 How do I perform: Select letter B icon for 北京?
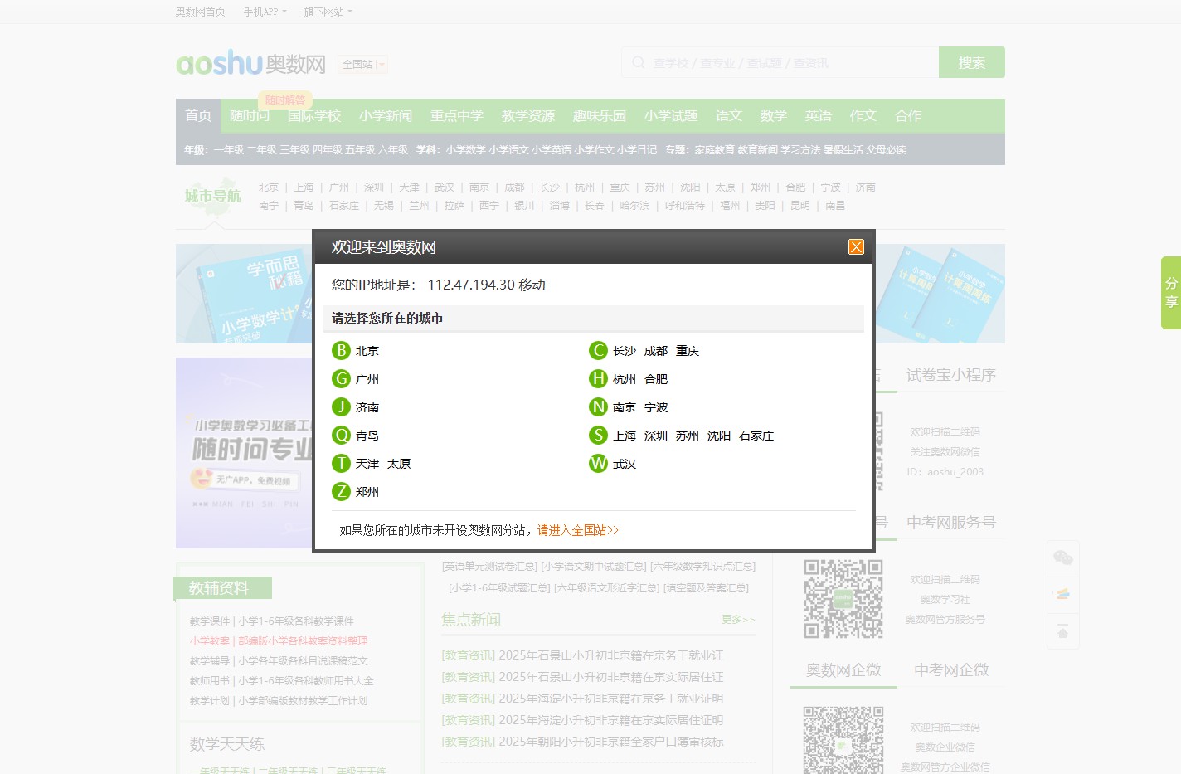click(341, 351)
